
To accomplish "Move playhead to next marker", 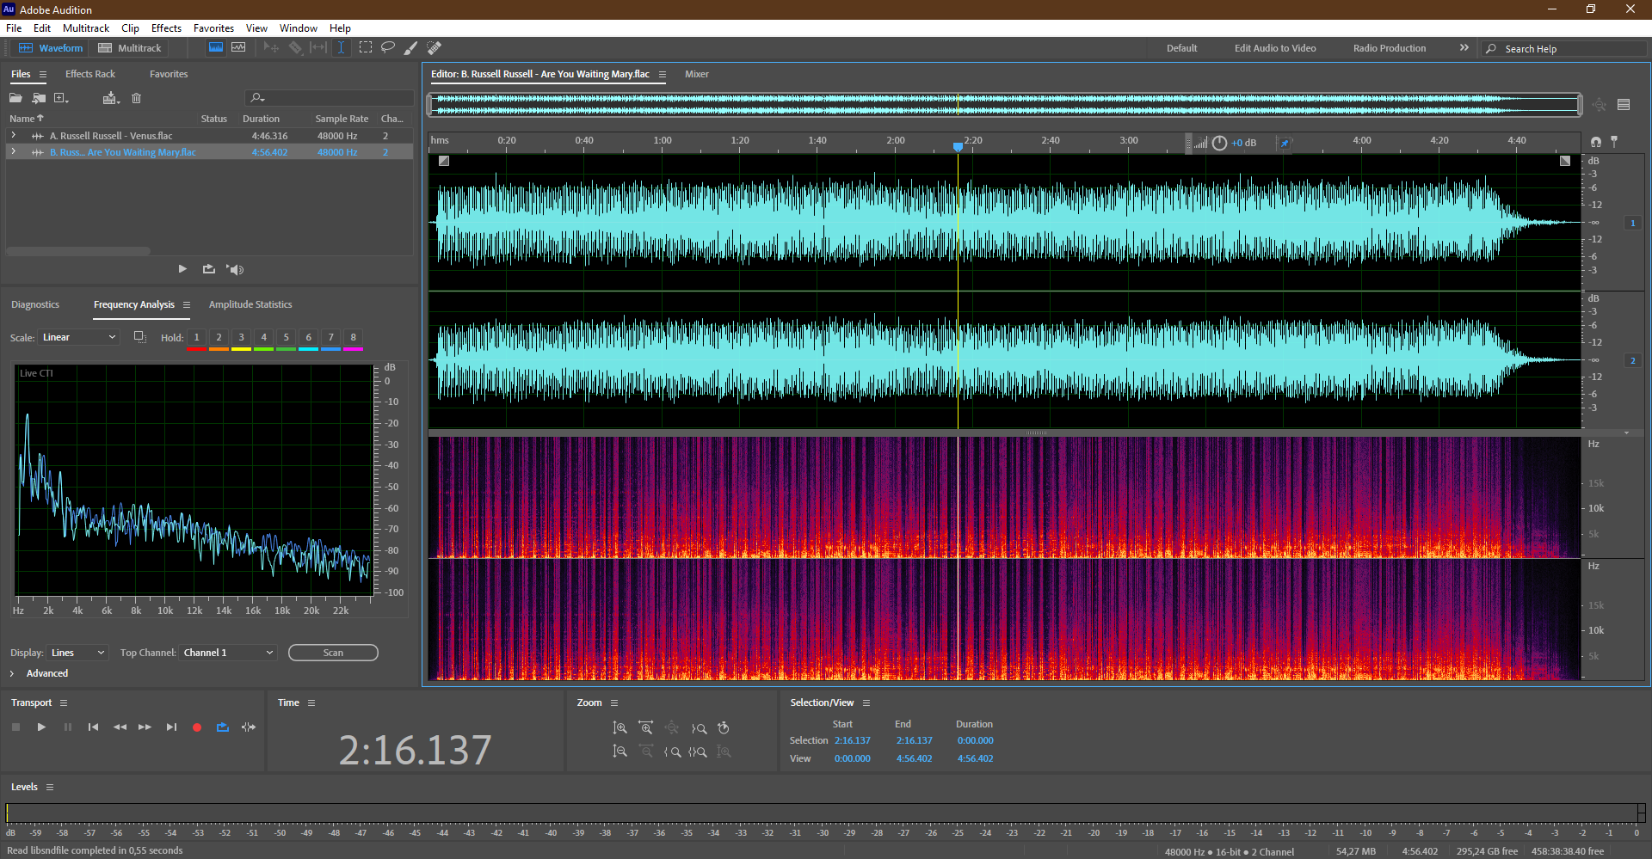I will [x=171, y=727].
